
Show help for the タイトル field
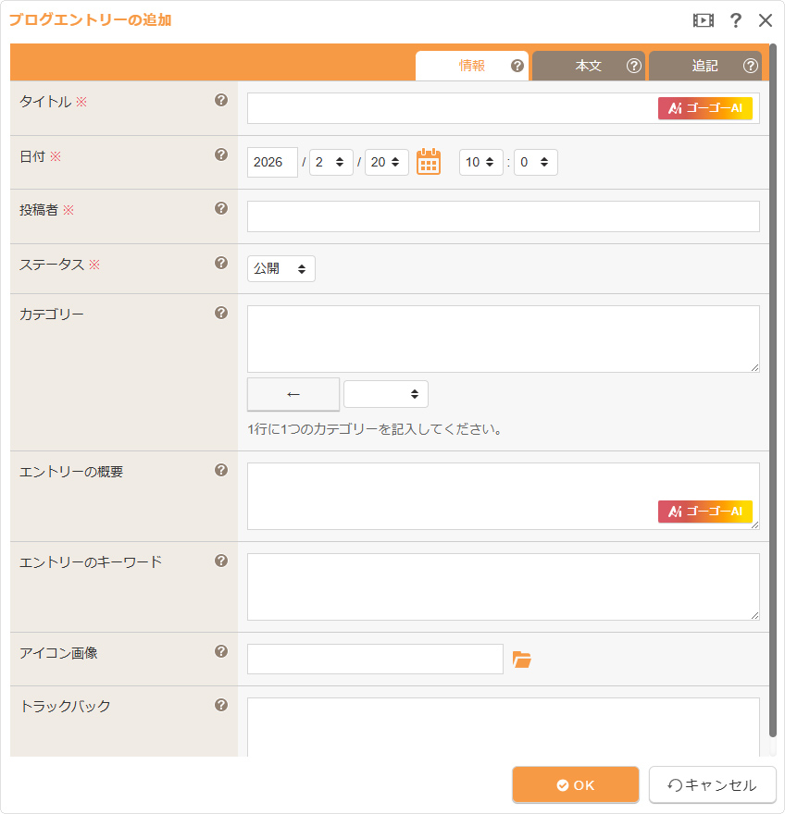coord(221,101)
